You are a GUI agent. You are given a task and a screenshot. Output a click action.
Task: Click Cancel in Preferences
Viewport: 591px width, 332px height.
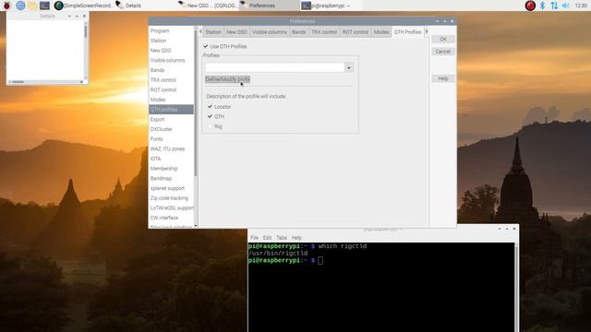[443, 52]
